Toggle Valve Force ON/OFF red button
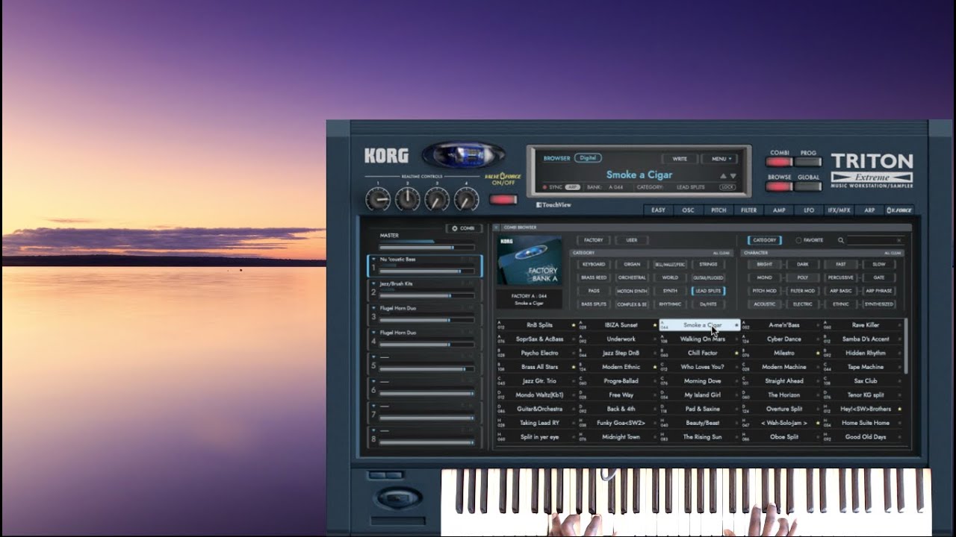The image size is (956, 537). [x=503, y=199]
